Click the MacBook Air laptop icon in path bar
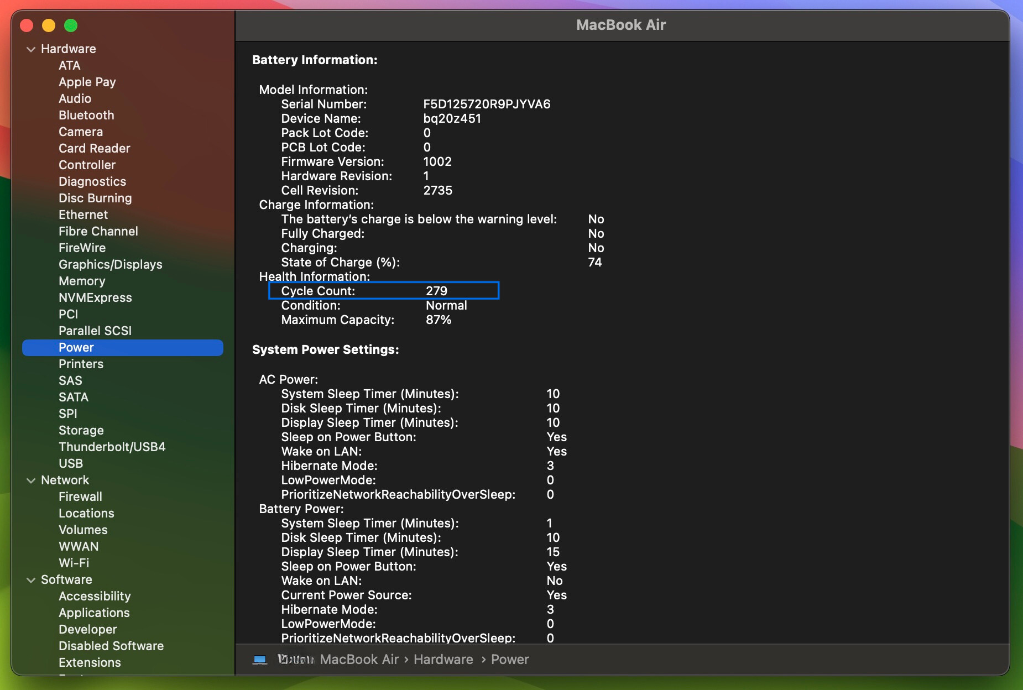The width and height of the screenshot is (1023, 690). 260,660
